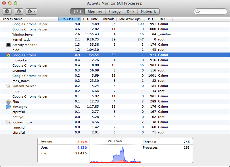The image size is (230, 167).
Task: Sort by PID column header
Action: 150,19
